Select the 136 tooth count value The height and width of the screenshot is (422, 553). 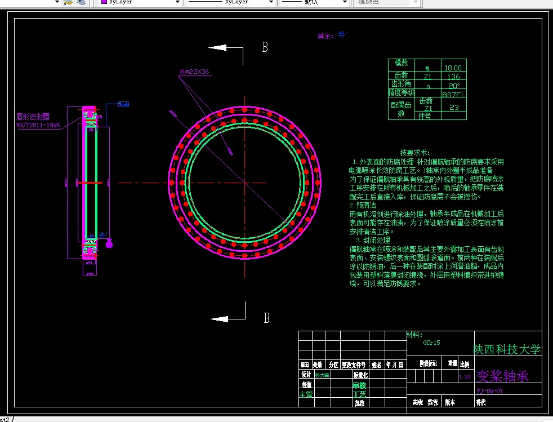tap(454, 77)
